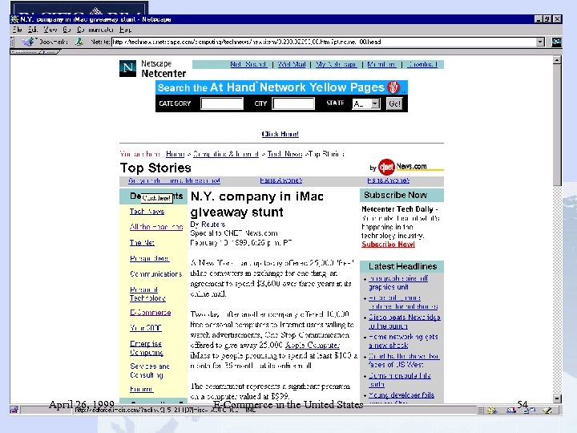Go to Computing & Internet breadcrumb link

click(226, 154)
